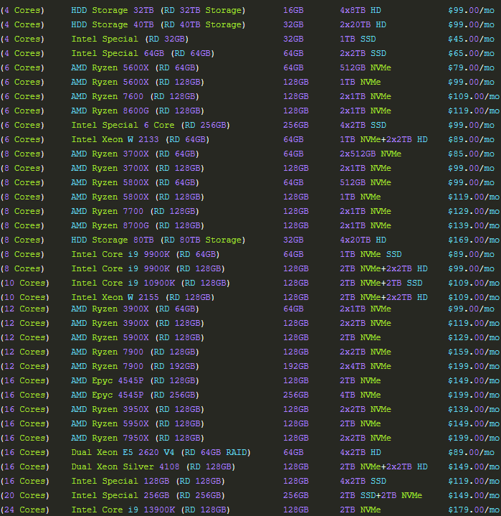
Task: Click the Intel Special (RD 32GB) entry
Action: (130, 39)
